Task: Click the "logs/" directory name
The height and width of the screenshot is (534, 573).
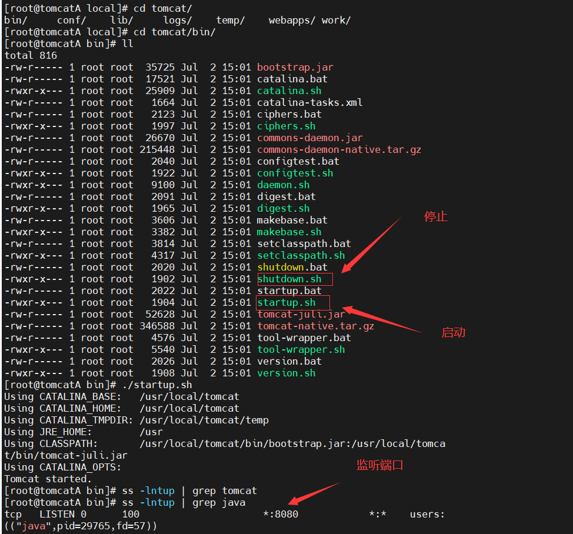Action: [x=178, y=21]
